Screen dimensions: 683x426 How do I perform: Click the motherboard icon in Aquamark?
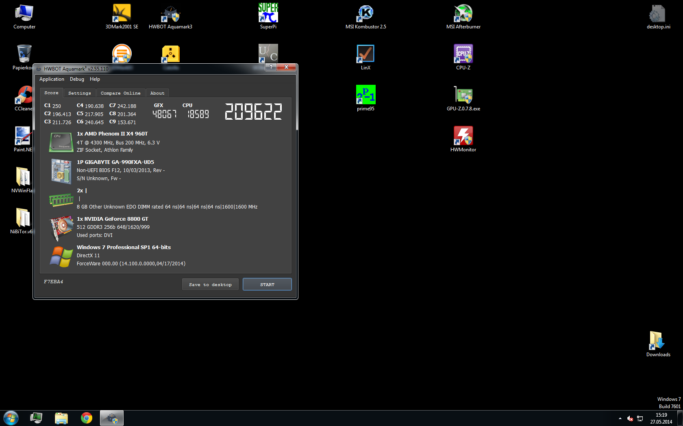[61, 171]
